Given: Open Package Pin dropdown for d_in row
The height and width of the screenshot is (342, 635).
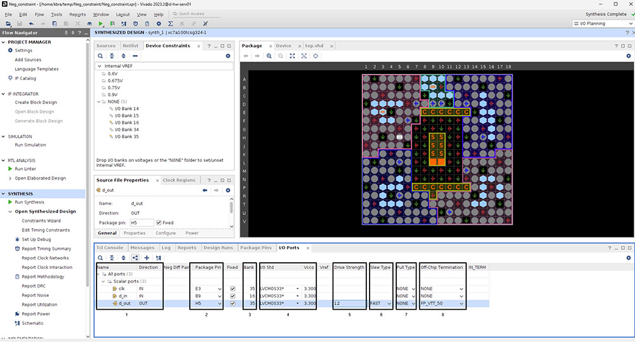Looking at the screenshot, I should (220, 296).
